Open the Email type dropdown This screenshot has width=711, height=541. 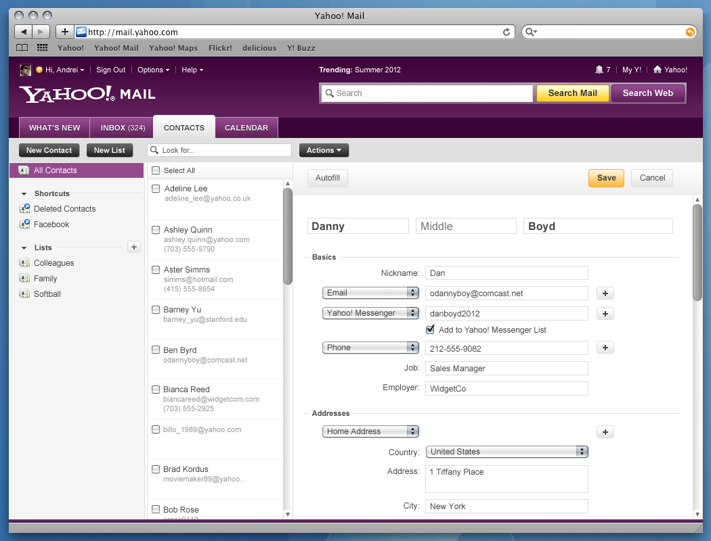[370, 293]
